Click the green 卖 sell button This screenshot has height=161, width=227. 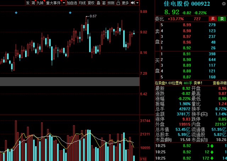point(222,19)
